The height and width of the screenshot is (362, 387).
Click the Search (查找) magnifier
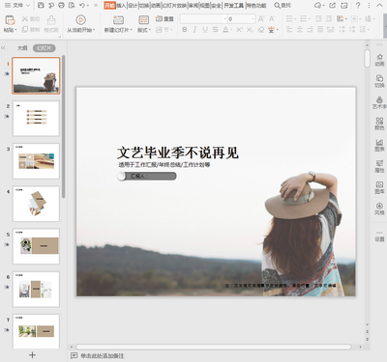click(283, 5)
